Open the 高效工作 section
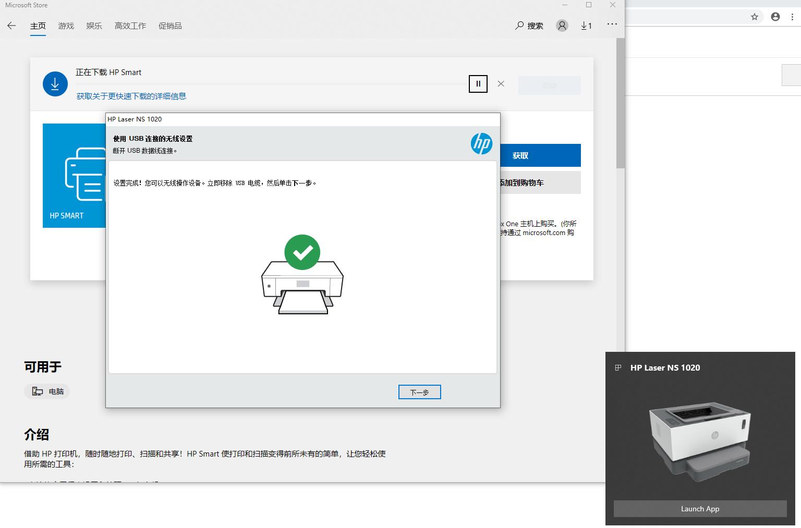This screenshot has width=801, height=528. 130,26
